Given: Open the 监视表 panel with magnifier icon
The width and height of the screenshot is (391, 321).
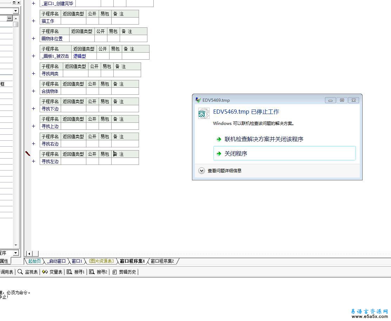Looking at the screenshot, I should coord(28,272).
